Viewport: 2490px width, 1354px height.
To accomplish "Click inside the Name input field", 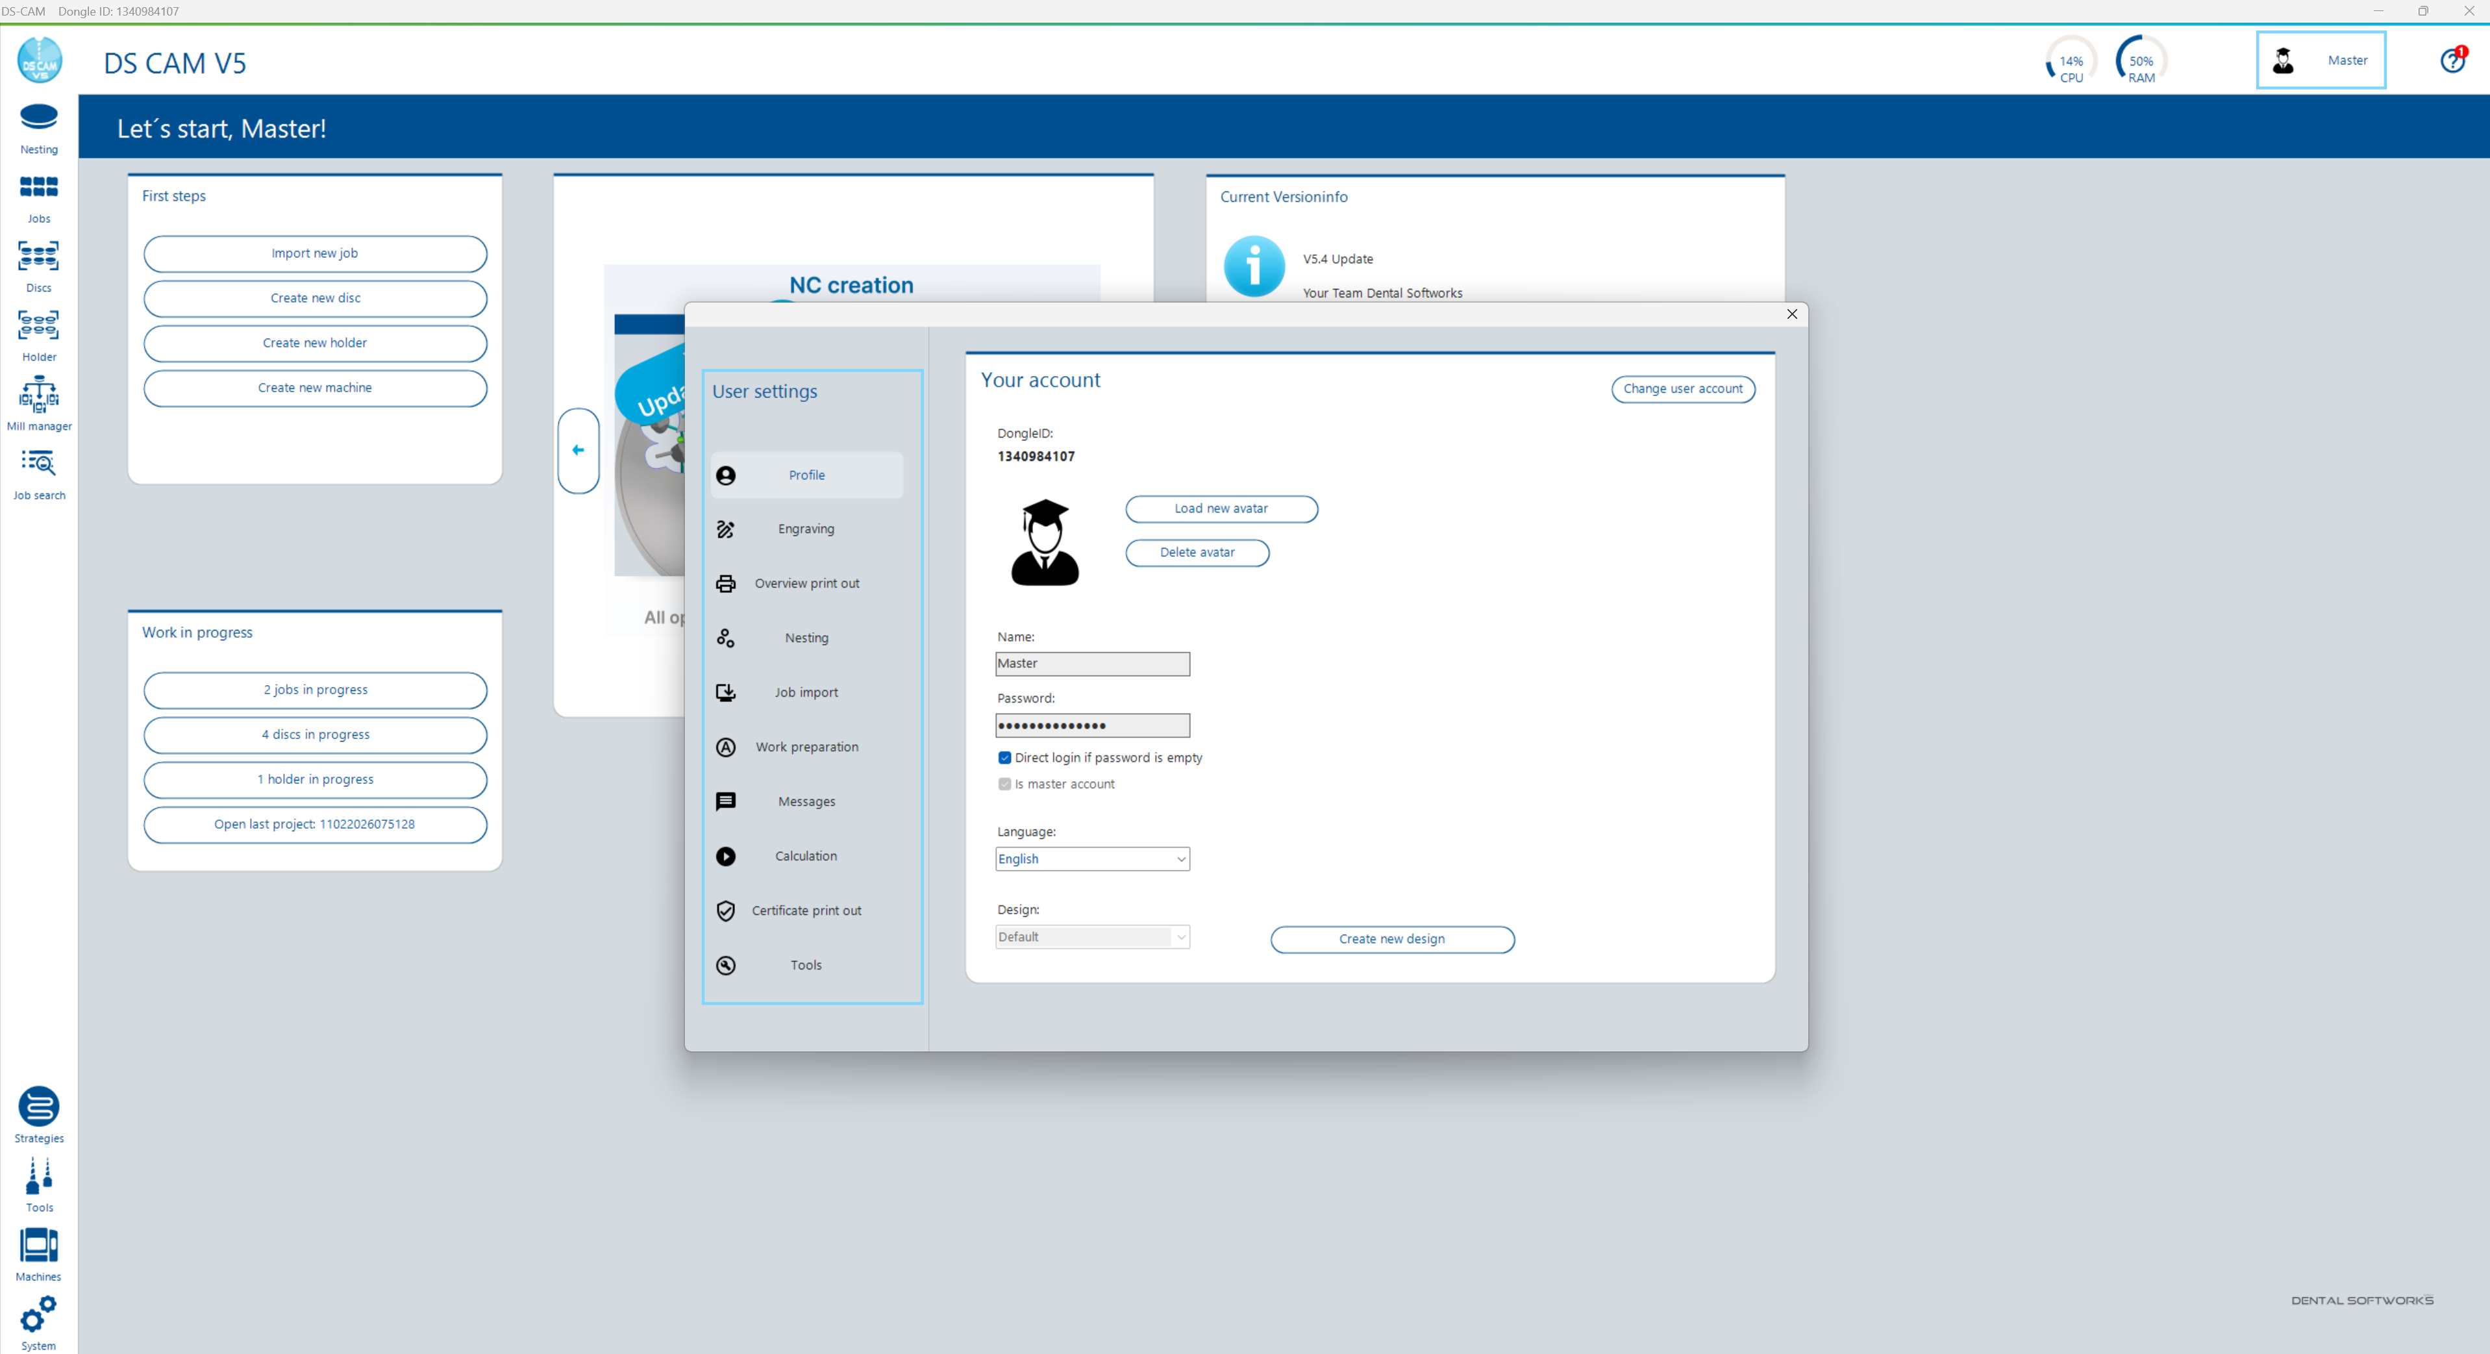I will [x=1092, y=664].
